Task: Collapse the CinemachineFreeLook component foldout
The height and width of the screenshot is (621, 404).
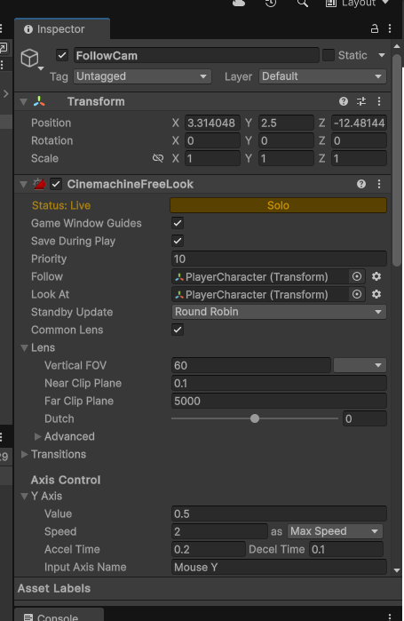Action: point(24,184)
